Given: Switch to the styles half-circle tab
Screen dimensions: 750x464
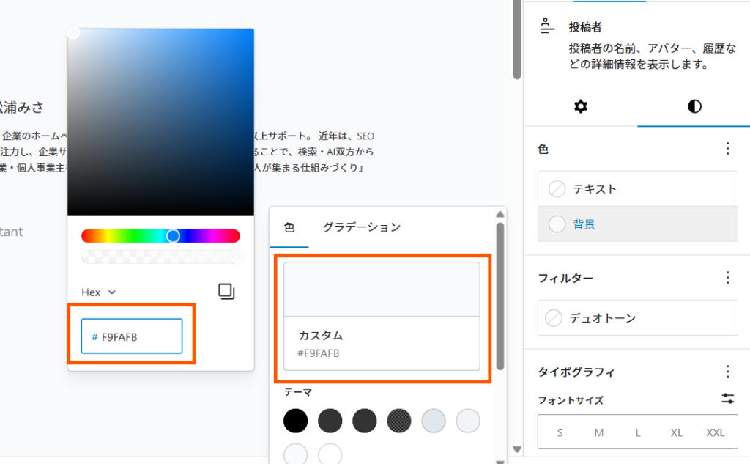Looking at the screenshot, I should [x=694, y=107].
